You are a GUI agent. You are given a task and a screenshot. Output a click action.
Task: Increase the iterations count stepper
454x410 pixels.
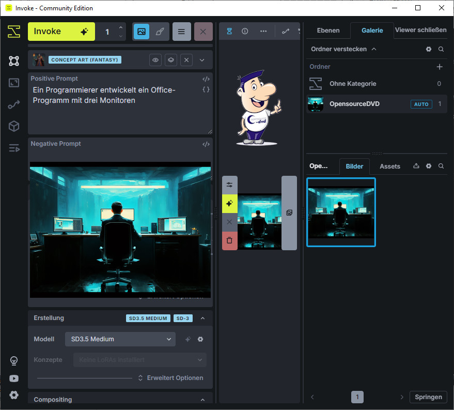point(121,28)
